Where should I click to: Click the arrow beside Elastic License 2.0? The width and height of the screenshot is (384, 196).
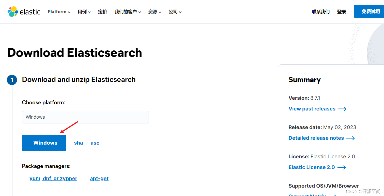(342, 167)
